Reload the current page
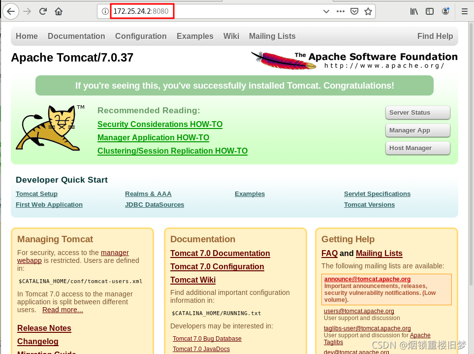The image size is (474, 354). click(x=43, y=11)
